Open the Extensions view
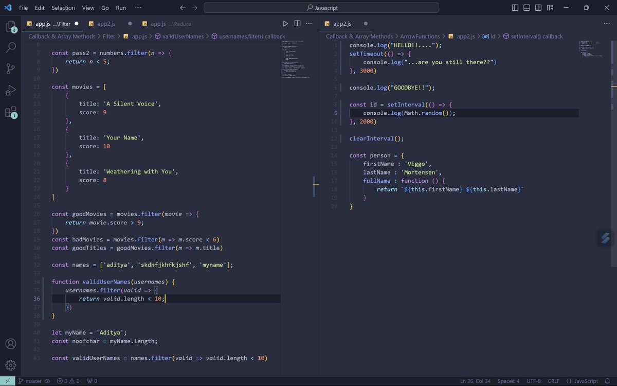This screenshot has width=617, height=386. coord(10,112)
